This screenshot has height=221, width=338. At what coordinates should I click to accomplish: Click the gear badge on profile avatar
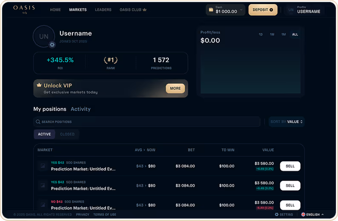pos(52,45)
